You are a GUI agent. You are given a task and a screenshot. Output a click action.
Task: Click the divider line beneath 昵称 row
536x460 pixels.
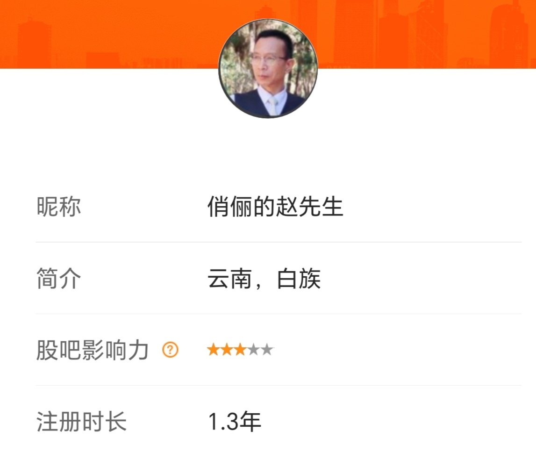click(x=279, y=242)
